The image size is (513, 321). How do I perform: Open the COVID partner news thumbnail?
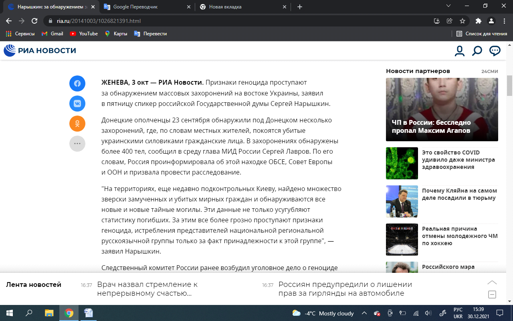(x=402, y=163)
